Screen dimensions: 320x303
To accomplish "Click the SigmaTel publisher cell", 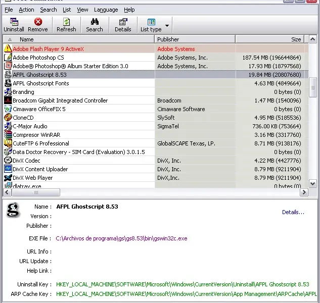I will [x=195, y=126].
